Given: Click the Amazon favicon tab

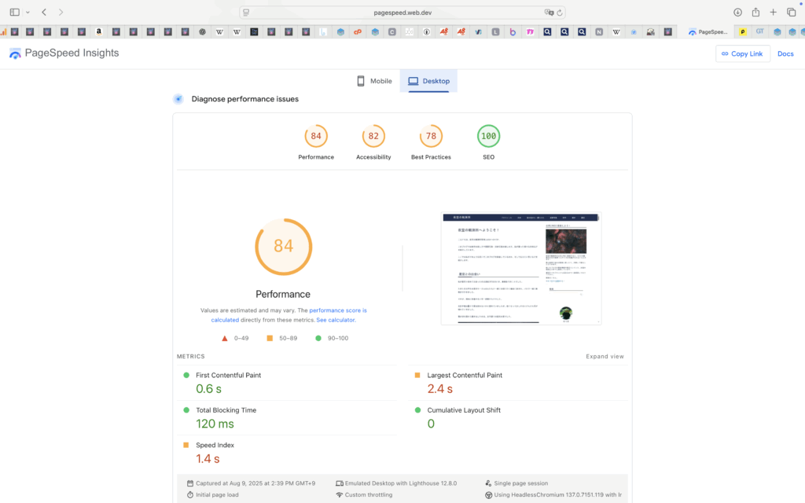Looking at the screenshot, I should [x=99, y=32].
